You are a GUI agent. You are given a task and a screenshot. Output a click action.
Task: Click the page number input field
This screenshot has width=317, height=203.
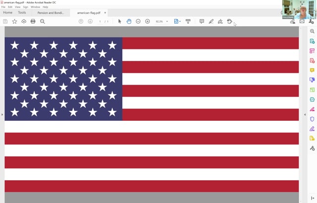coord(100,21)
